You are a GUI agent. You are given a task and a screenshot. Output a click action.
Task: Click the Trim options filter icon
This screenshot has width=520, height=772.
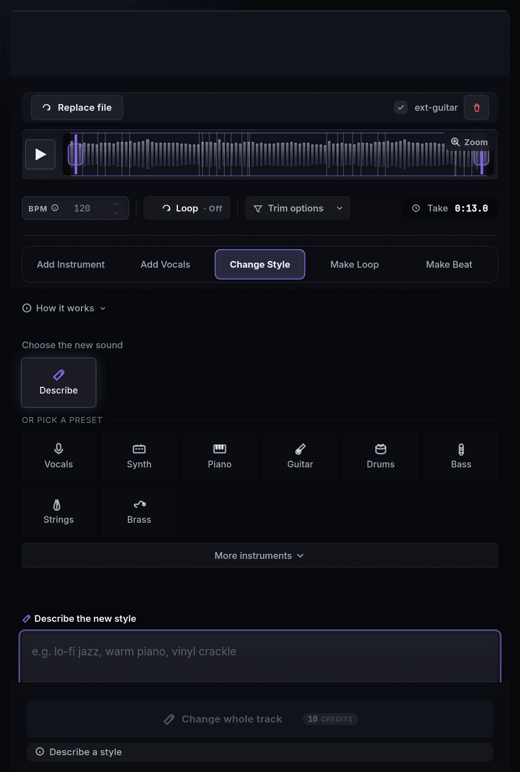(258, 209)
